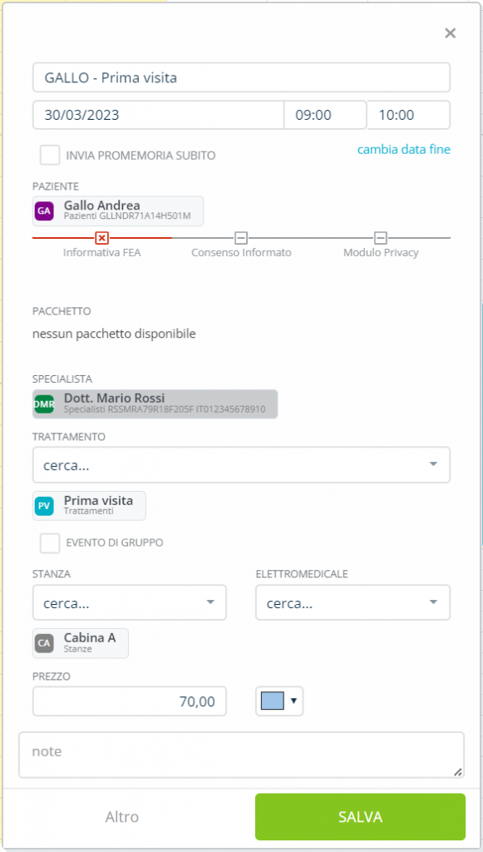Open the Trattamento search dropdown
This screenshot has width=483, height=852.
click(241, 464)
